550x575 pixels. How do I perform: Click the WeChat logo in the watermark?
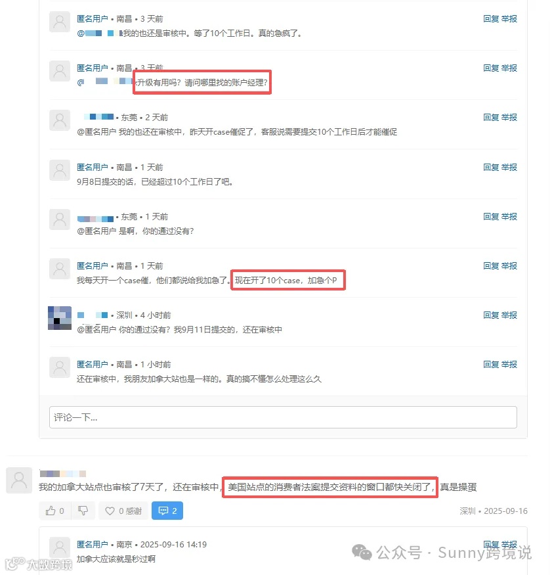point(362,553)
